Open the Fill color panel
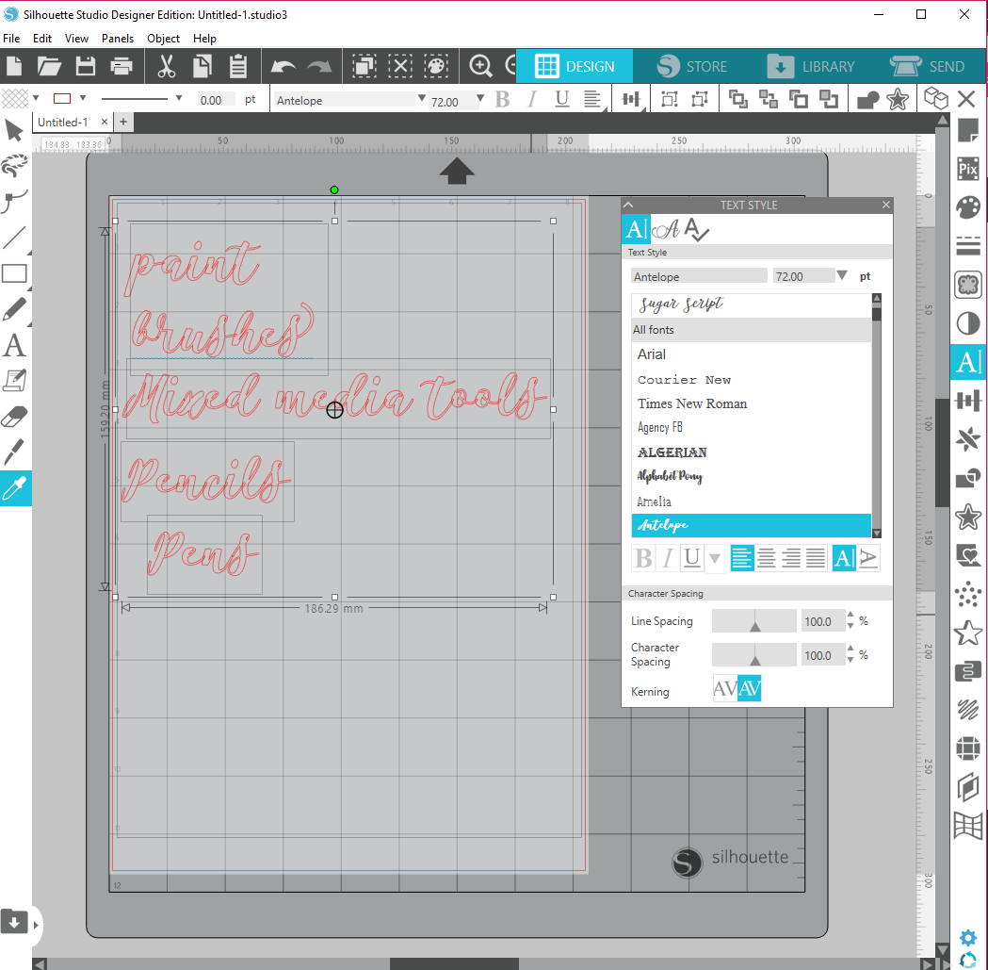The width and height of the screenshot is (988, 970). [x=967, y=206]
